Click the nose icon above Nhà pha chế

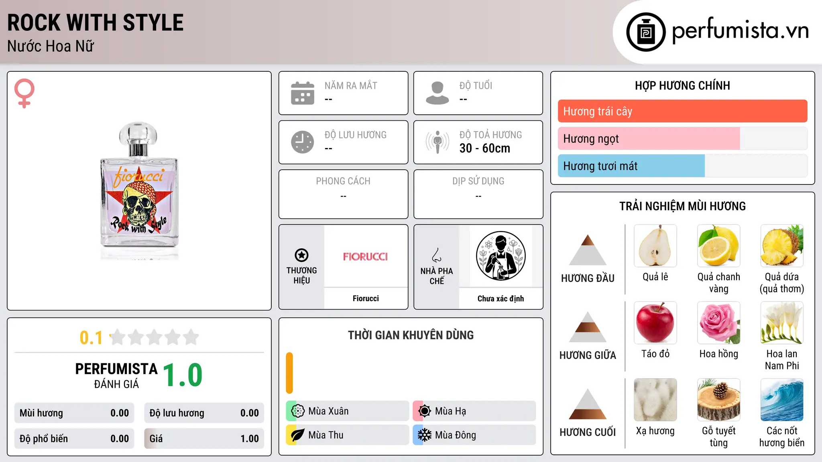[437, 255]
